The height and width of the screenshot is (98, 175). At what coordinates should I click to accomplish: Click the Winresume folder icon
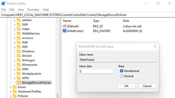19,65
